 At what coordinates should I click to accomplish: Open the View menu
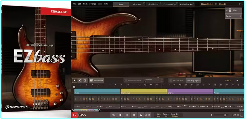click(100, 4)
